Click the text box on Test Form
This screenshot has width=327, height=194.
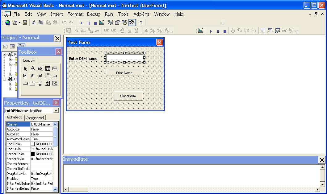click(x=125, y=58)
